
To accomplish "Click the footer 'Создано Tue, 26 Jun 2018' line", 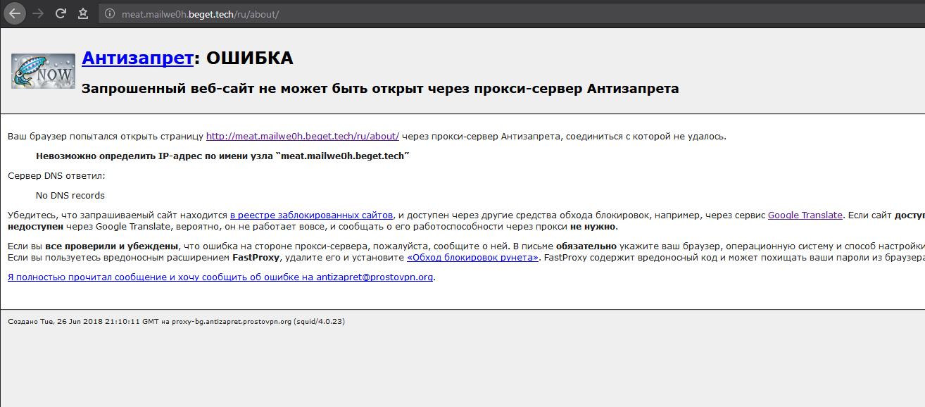I will tap(176, 322).
